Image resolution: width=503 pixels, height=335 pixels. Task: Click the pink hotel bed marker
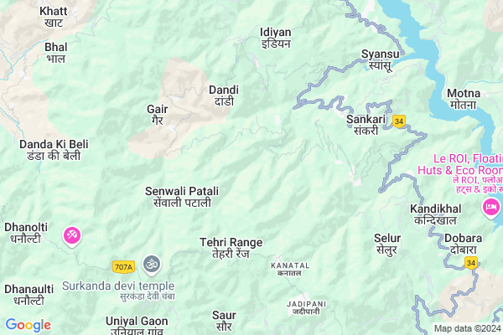coord(490,208)
